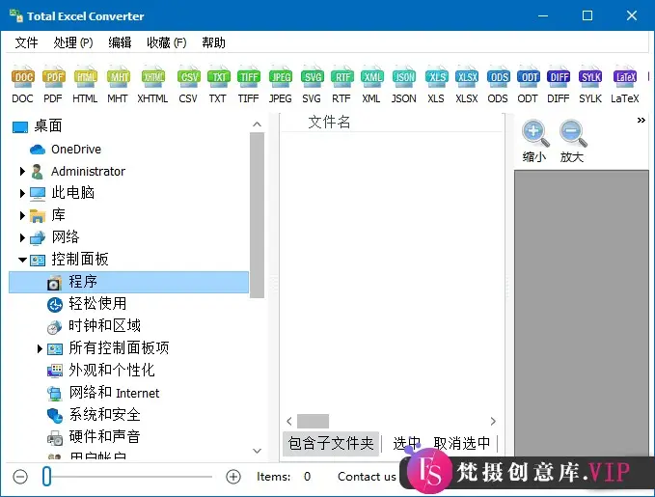Expand the 网络 tree node
Screen dimensions: 655x497
(x=22, y=237)
